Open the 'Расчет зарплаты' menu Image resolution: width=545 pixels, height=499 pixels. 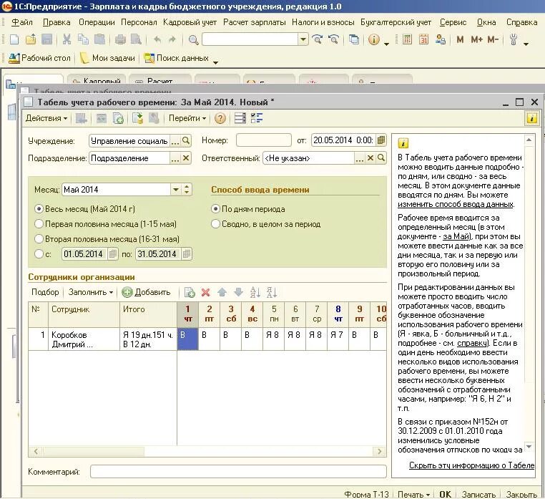pos(255,22)
